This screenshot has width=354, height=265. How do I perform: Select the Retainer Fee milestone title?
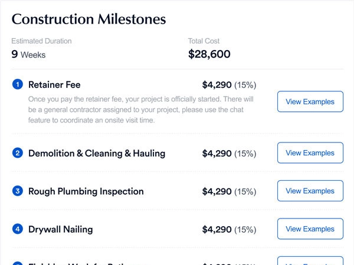[x=54, y=85]
